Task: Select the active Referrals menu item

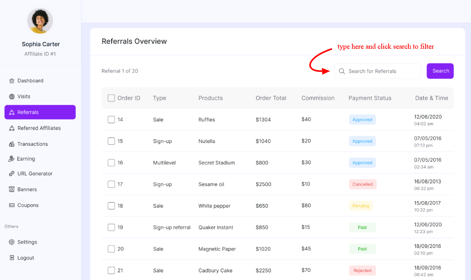Action: point(40,112)
